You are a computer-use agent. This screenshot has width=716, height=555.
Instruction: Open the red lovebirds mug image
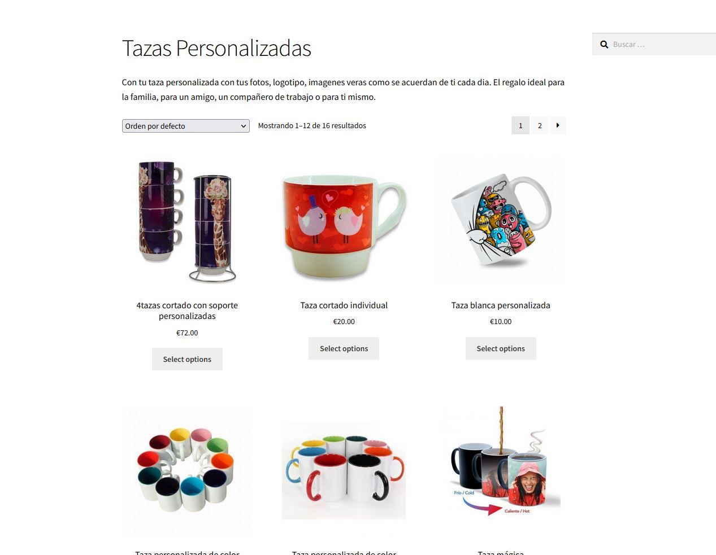point(344,221)
